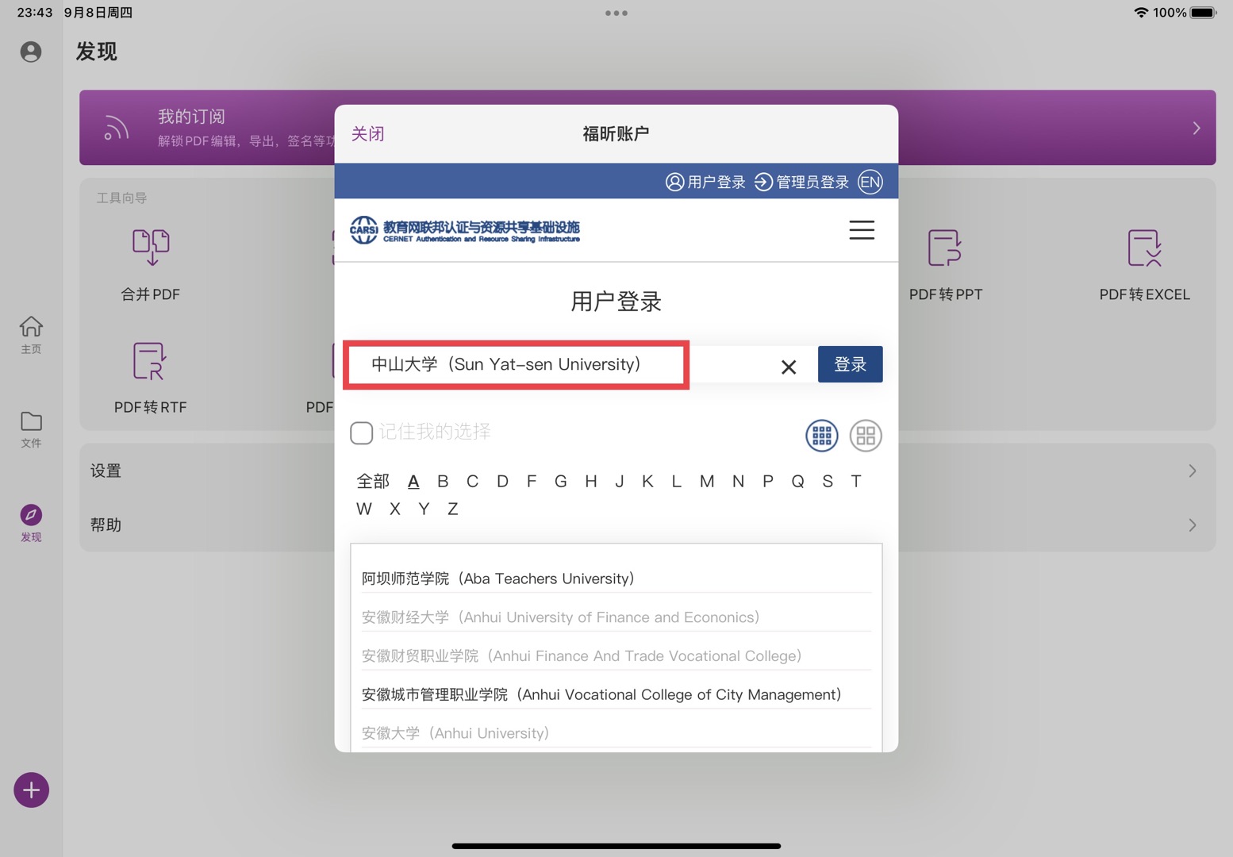Filter universities by letter H

point(591,481)
